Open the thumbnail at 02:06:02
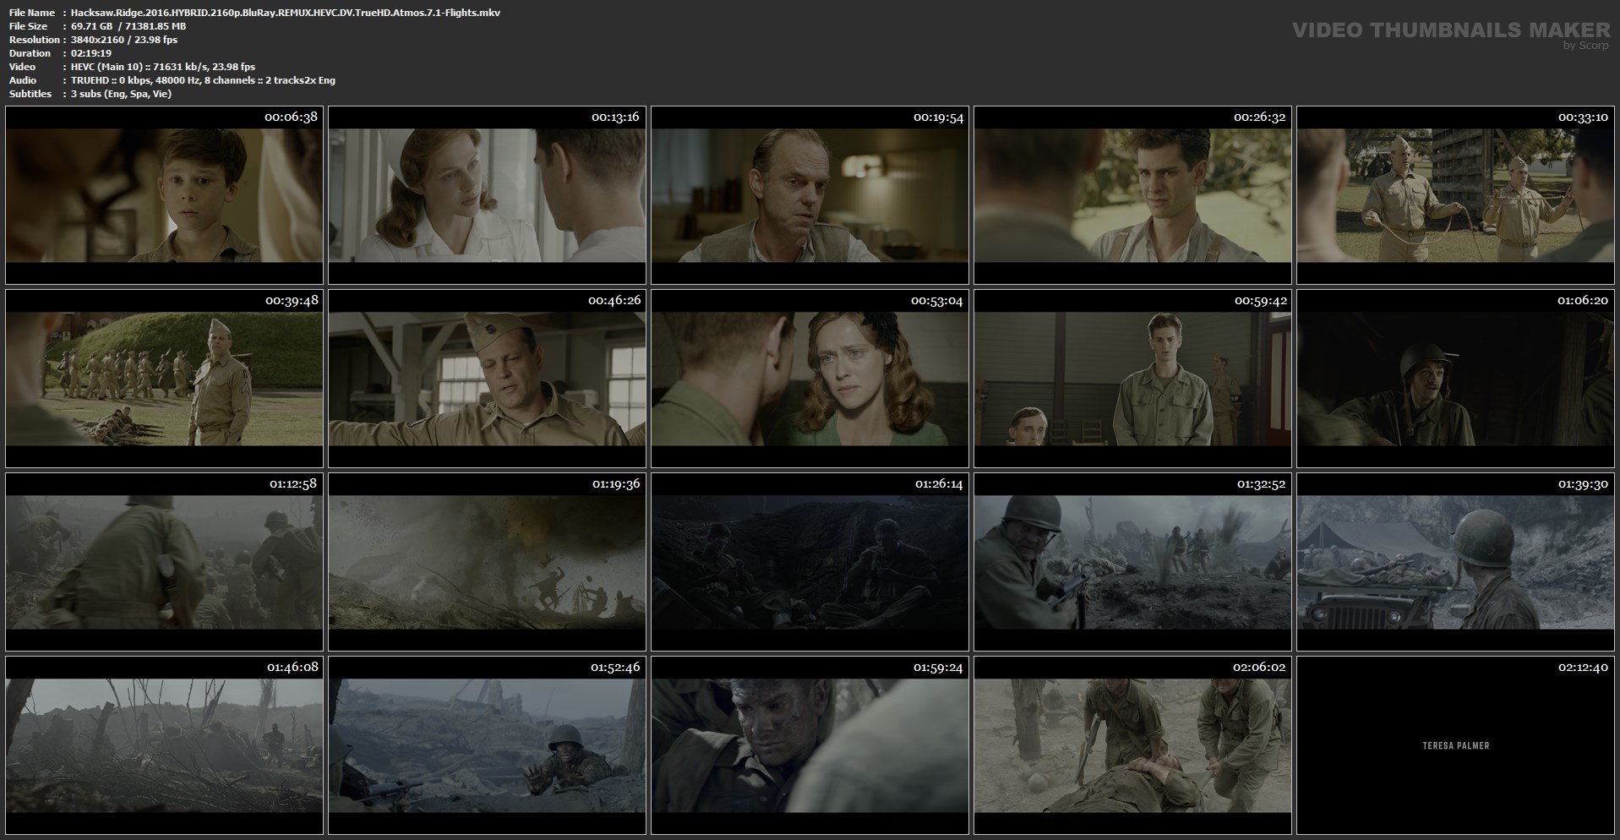Screen dimensions: 1620x840 tap(1132, 745)
